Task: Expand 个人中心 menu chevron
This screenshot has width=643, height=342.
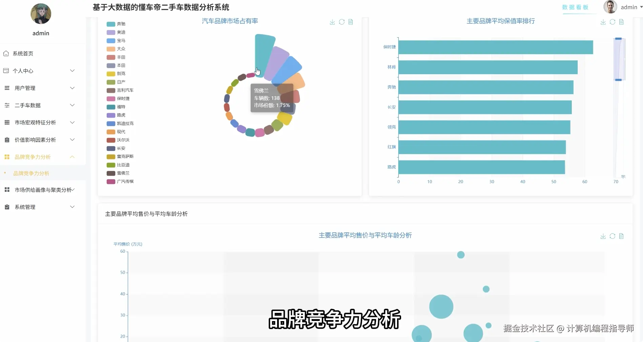Action: (72, 71)
